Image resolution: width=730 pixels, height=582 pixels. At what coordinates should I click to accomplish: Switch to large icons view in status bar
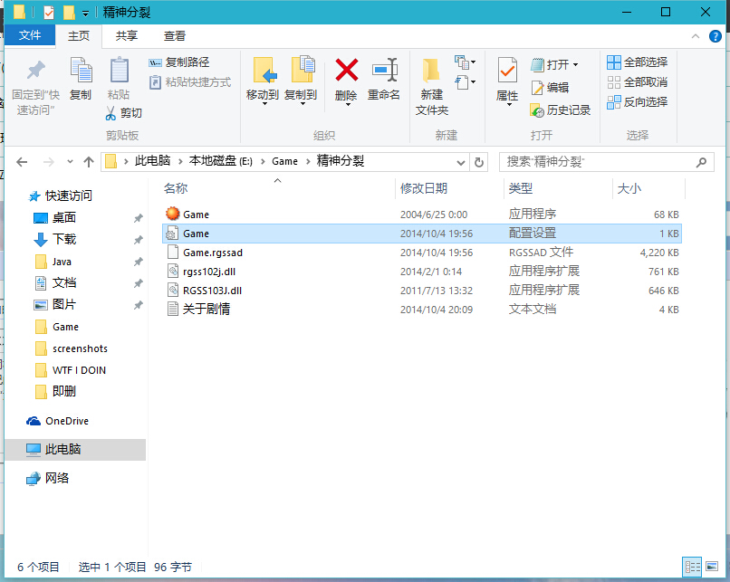711,567
